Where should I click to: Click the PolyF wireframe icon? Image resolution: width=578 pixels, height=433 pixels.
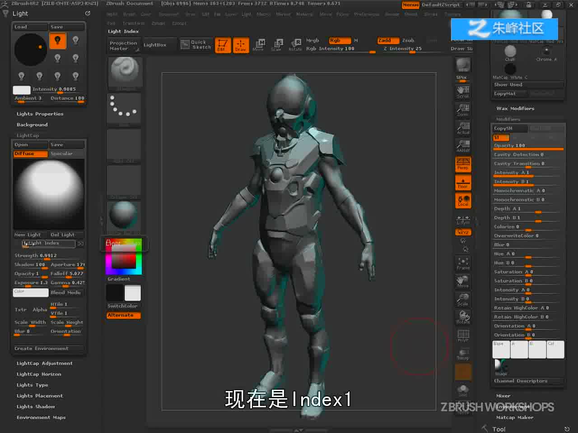pos(463,336)
